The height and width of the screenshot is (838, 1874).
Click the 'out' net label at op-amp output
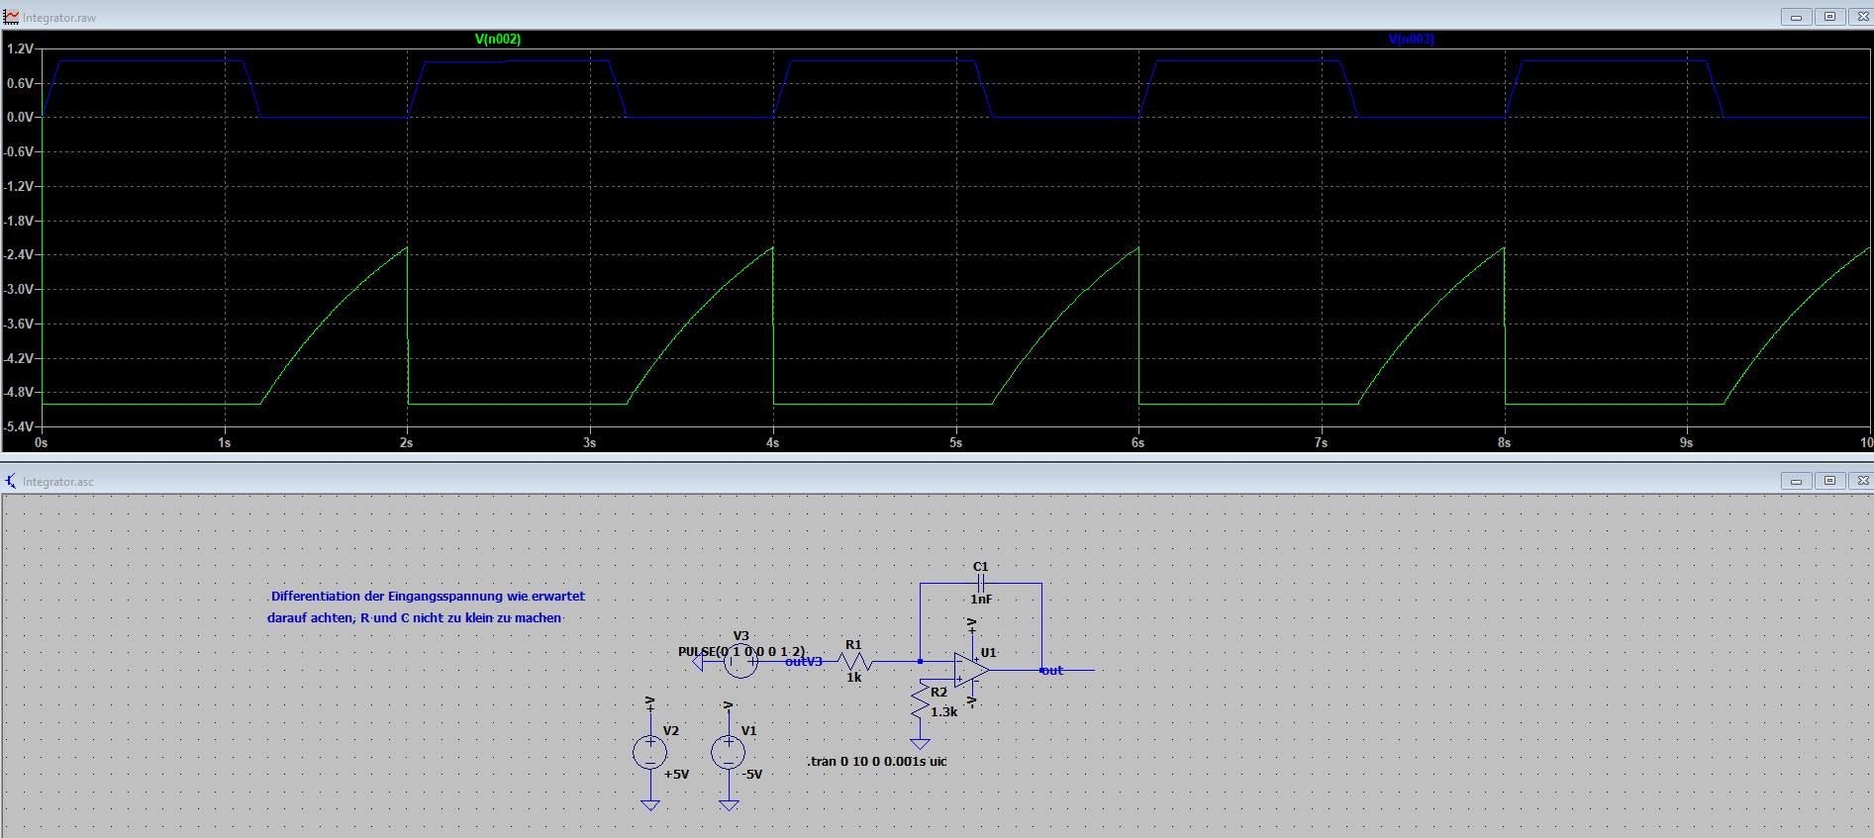coord(1052,671)
